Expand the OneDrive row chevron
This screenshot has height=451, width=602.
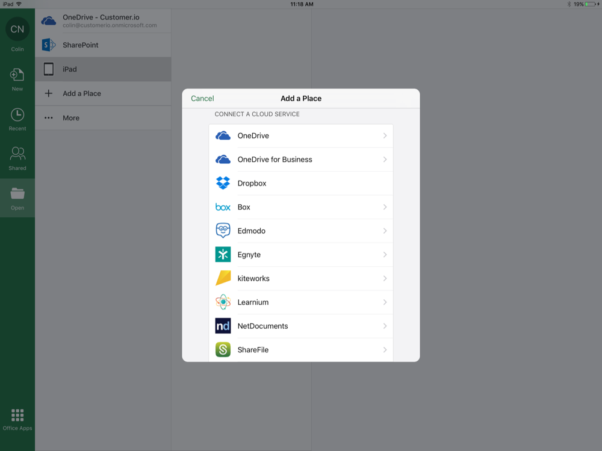coord(385,135)
